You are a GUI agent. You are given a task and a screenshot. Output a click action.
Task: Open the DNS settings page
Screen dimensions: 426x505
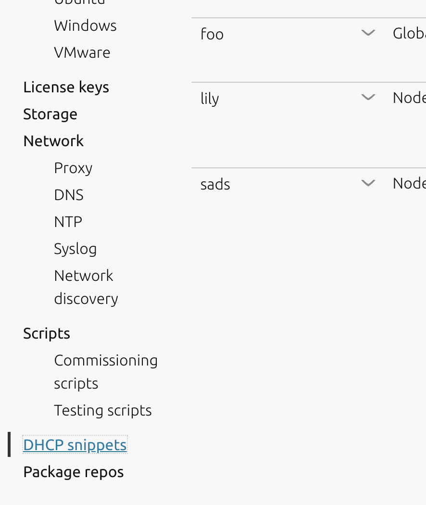68,195
